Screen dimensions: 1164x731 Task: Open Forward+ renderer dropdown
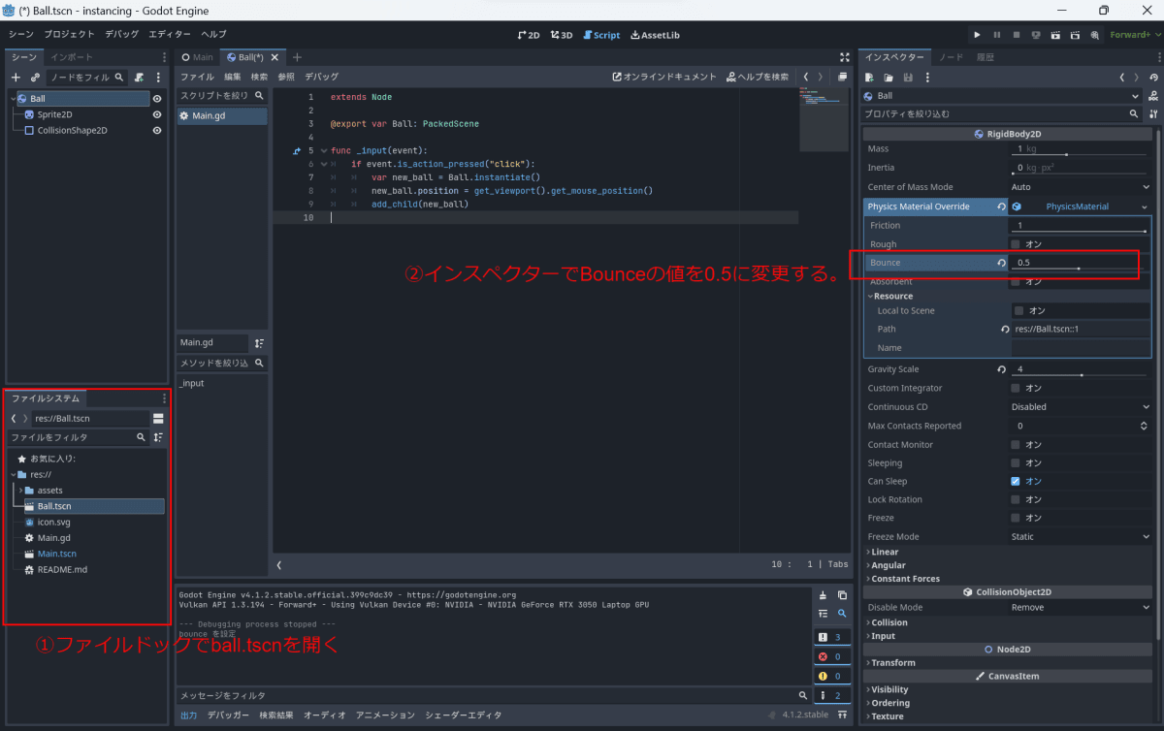click(x=1135, y=34)
